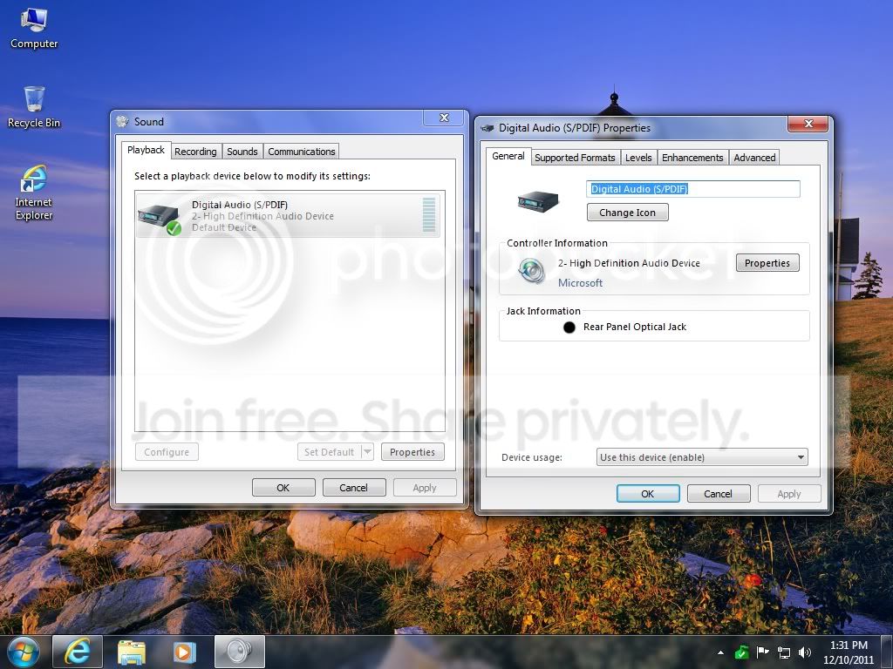Open the Computer desktop icon

(x=34, y=29)
